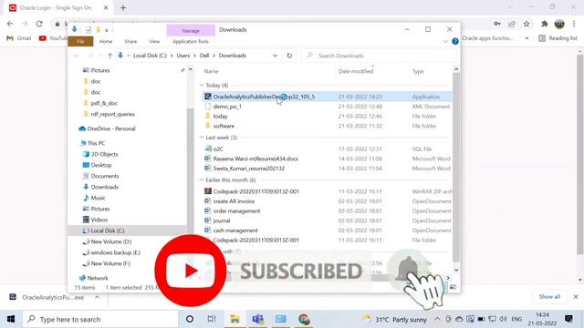
Task: Click the Manage contextual tab
Action: 191,30
